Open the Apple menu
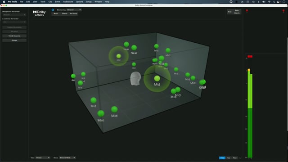 click(4, 2)
